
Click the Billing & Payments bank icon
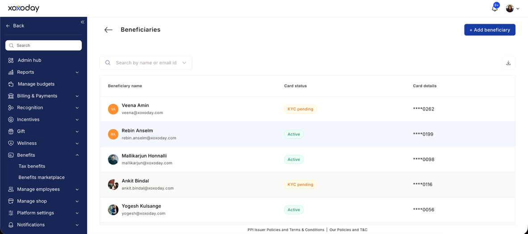[x=11, y=96]
